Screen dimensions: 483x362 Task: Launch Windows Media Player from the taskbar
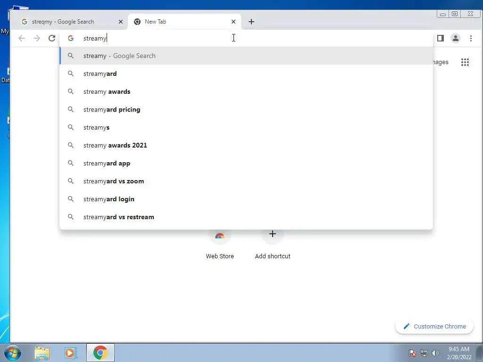[70, 353]
